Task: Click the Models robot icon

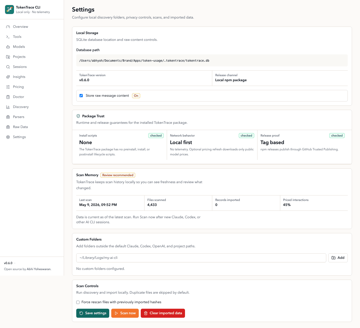Action: coord(8,47)
